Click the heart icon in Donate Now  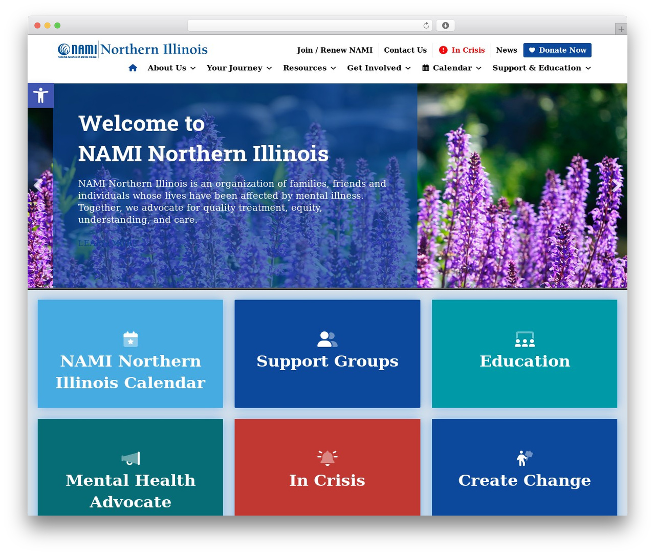tap(532, 50)
